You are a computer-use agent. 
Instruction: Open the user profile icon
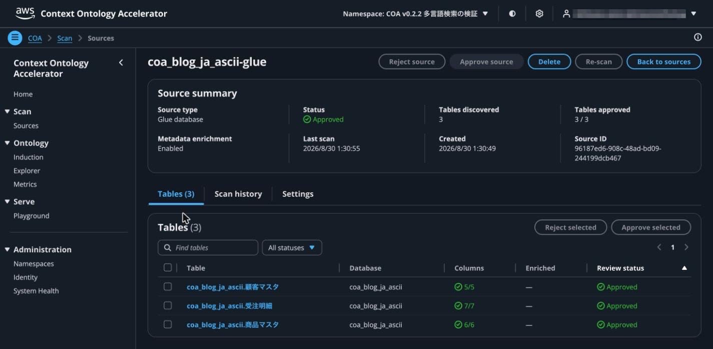pyautogui.click(x=566, y=14)
